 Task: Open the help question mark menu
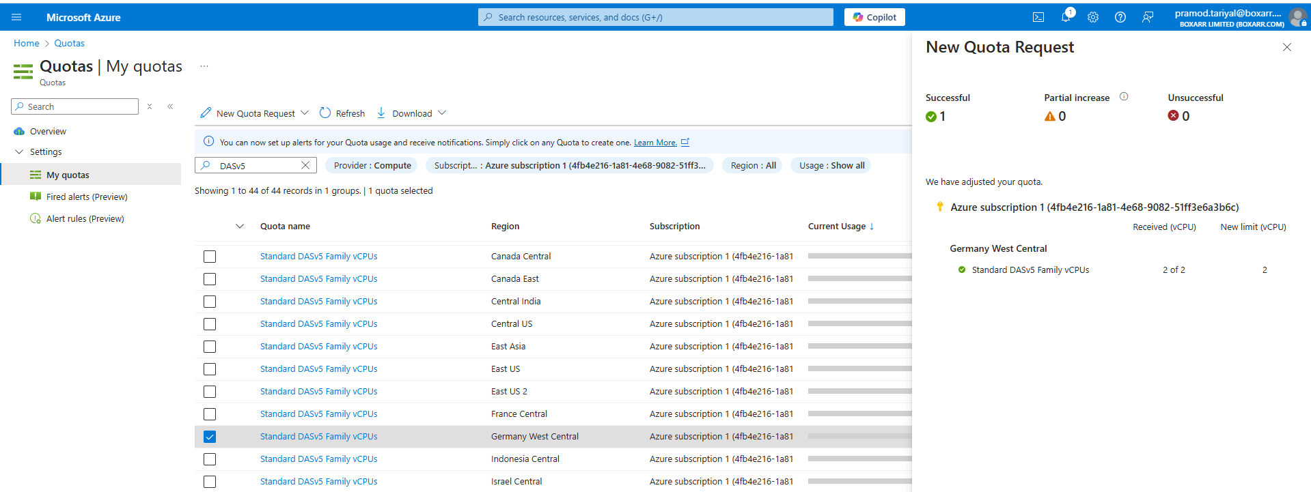coord(1120,17)
